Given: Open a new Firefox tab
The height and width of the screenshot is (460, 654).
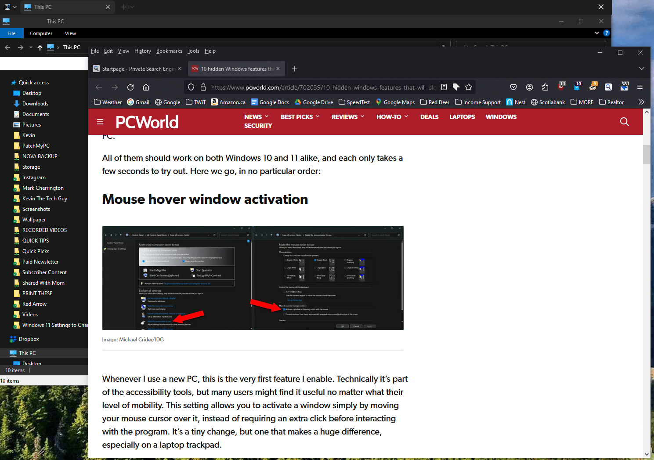Looking at the screenshot, I should pos(295,69).
